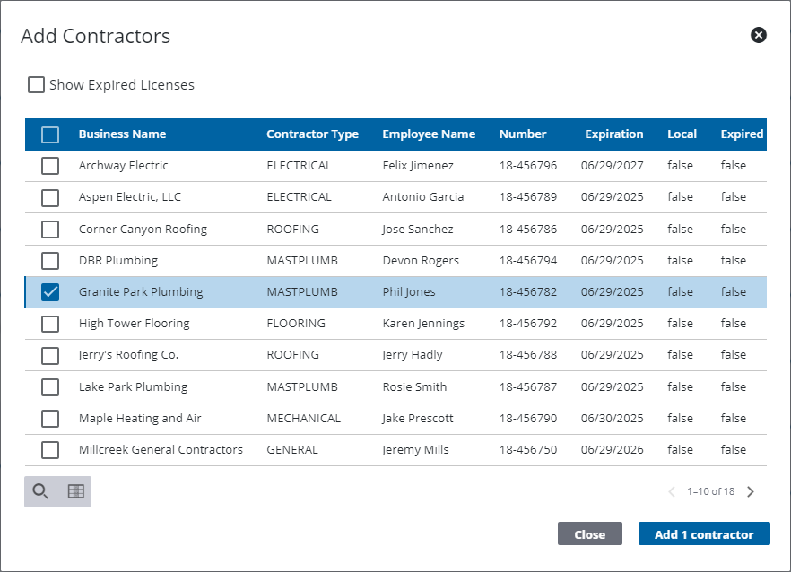Select the Maple Heating and Air row
The height and width of the screenshot is (572, 791).
click(140, 419)
